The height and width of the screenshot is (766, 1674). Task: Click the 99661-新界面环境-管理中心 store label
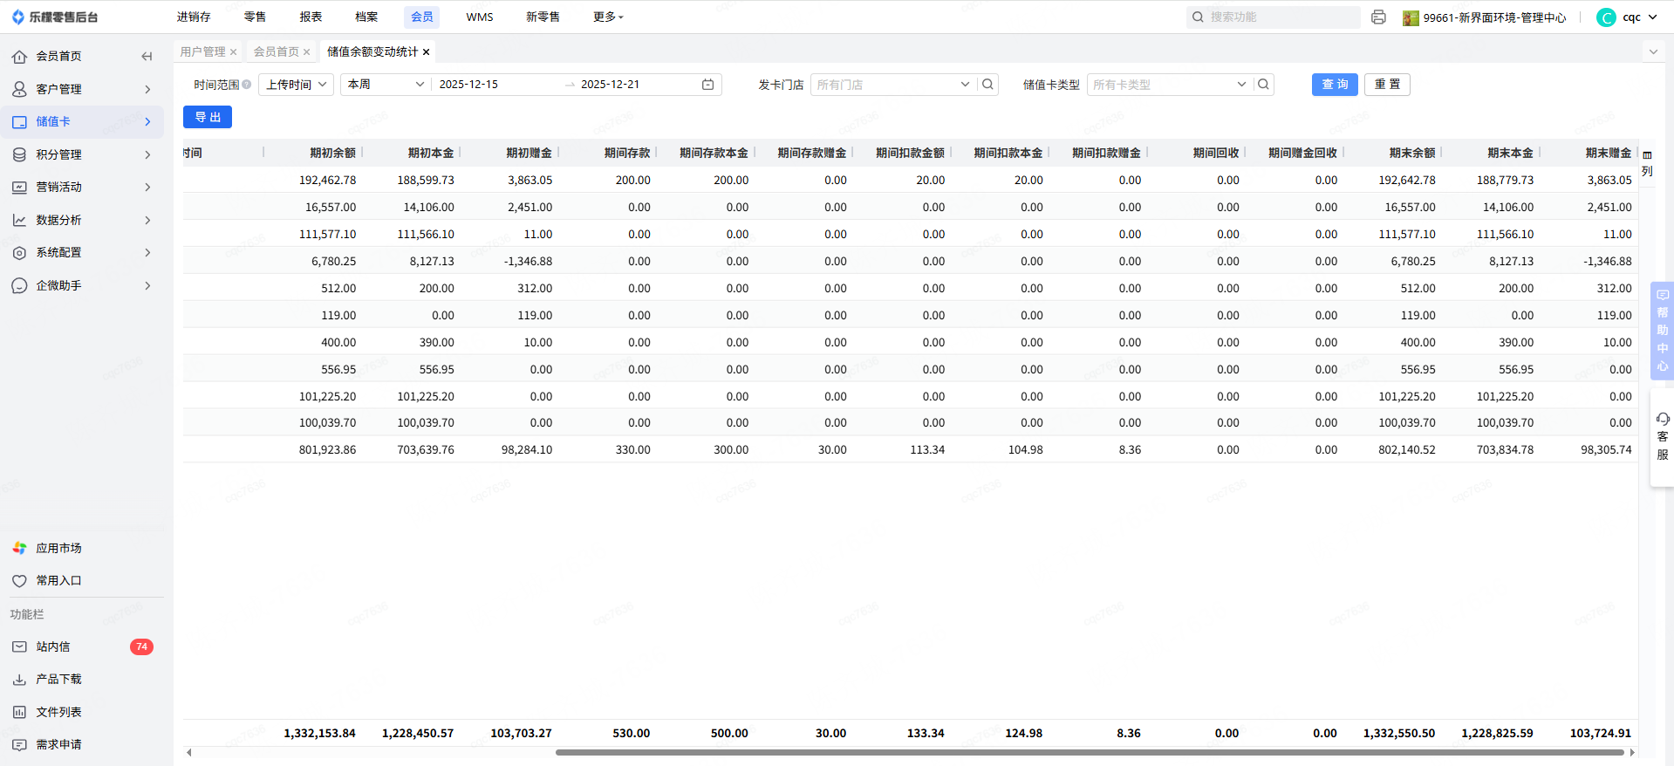coord(1494,17)
